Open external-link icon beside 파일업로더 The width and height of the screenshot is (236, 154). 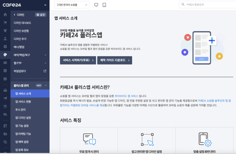pos(45,71)
